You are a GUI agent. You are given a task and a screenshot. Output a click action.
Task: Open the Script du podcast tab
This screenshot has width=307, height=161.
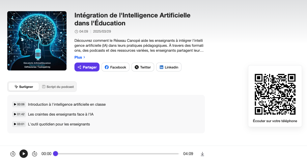[58, 87]
